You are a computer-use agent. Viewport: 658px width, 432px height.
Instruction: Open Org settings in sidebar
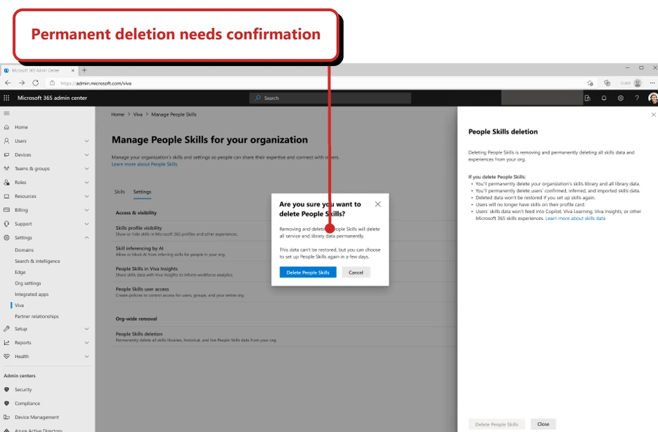[27, 283]
